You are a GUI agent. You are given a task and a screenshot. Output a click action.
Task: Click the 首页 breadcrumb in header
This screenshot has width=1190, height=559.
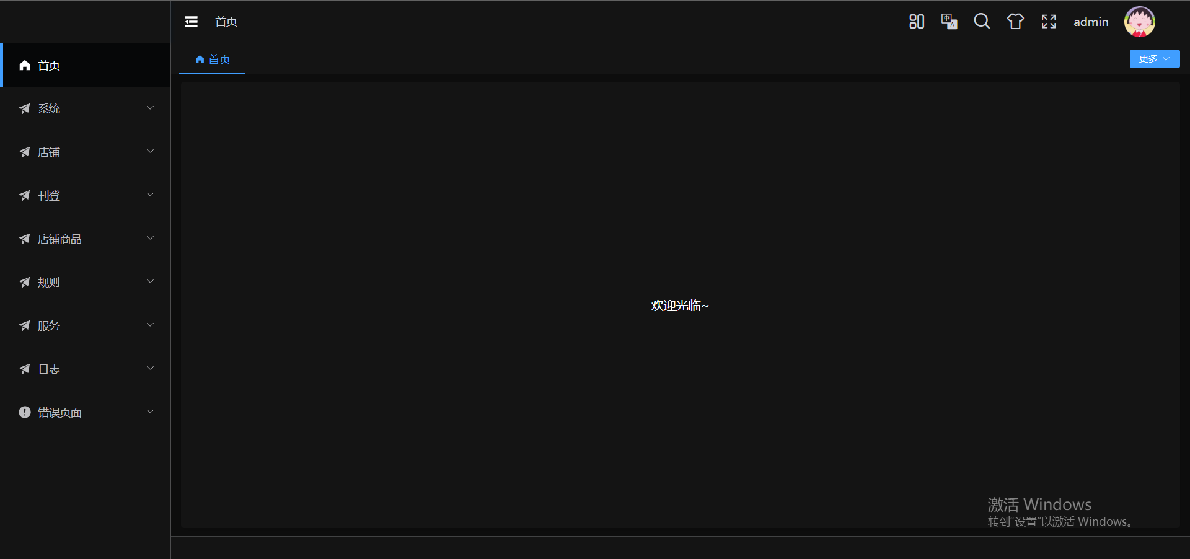[x=226, y=22]
